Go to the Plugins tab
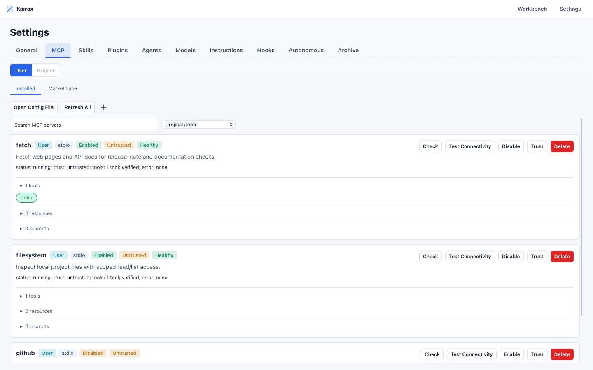The image size is (593, 370). click(x=118, y=50)
